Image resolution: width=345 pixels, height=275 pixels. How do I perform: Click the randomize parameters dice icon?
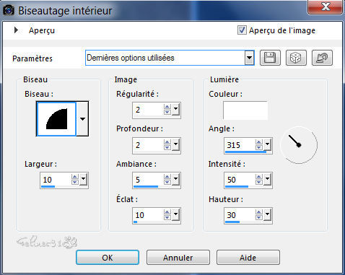point(296,58)
